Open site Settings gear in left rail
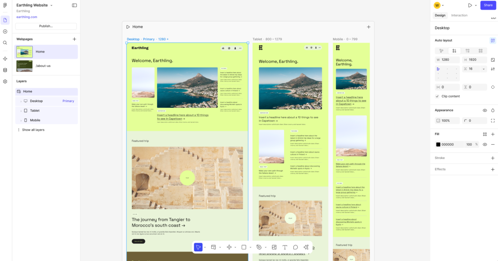498x261 pixels. point(5,81)
